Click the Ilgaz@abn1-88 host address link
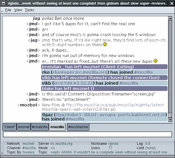 [110, 115]
